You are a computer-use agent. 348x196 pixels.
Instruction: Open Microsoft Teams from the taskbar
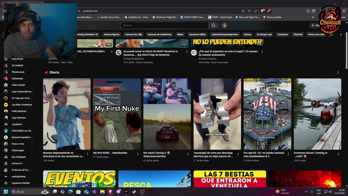94,192
